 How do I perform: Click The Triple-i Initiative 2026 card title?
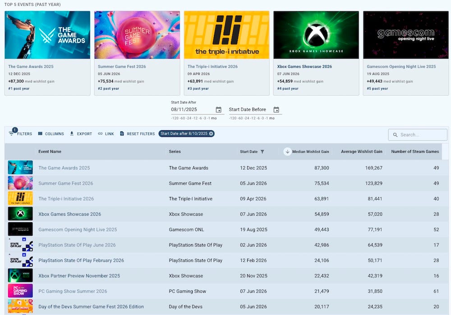click(x=212, y=66)
